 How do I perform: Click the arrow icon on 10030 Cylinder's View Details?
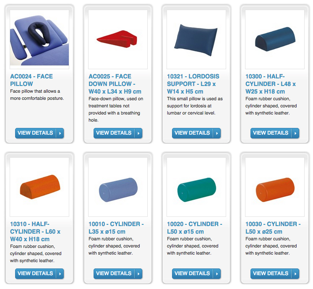[x=295, y=273]
